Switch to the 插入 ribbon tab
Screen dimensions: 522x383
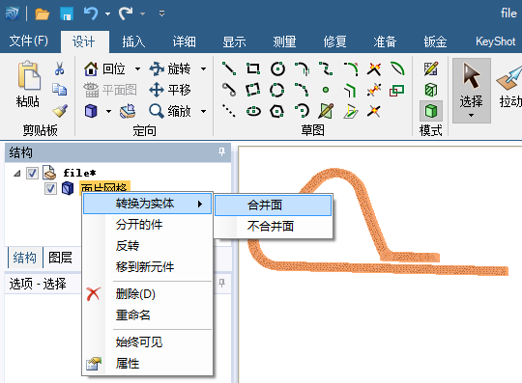click(133, 41)
